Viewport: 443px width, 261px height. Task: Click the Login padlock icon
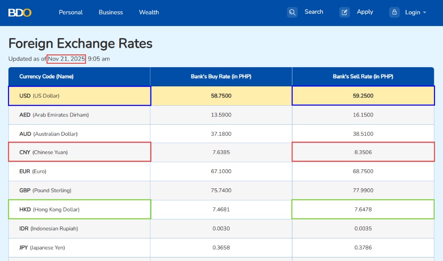pyautogui.click(x=394, y=12)
